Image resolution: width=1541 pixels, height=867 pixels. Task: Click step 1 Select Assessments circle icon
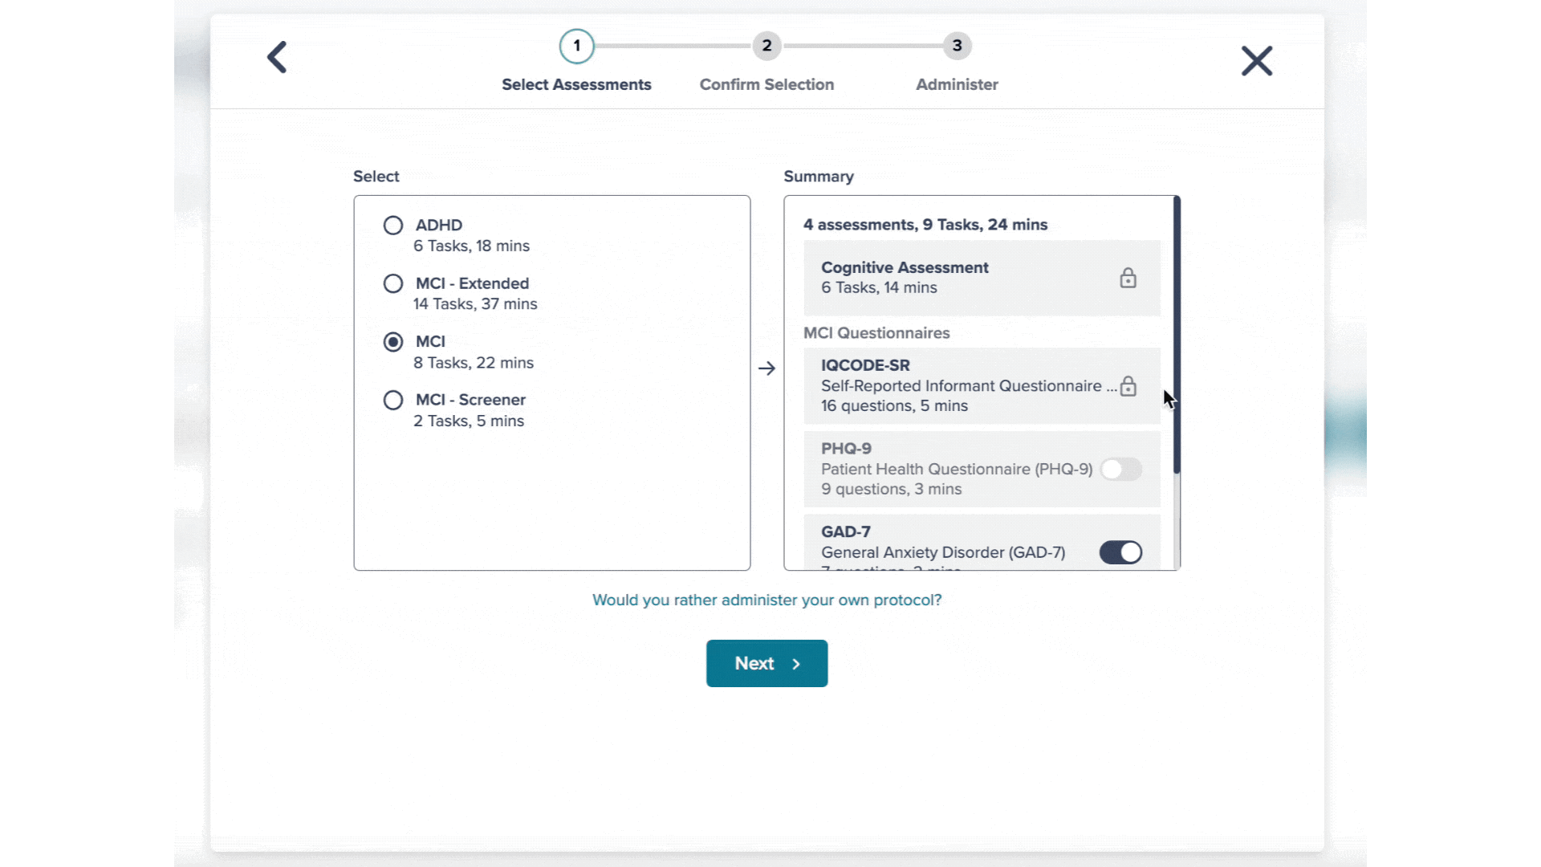(577, 46)
